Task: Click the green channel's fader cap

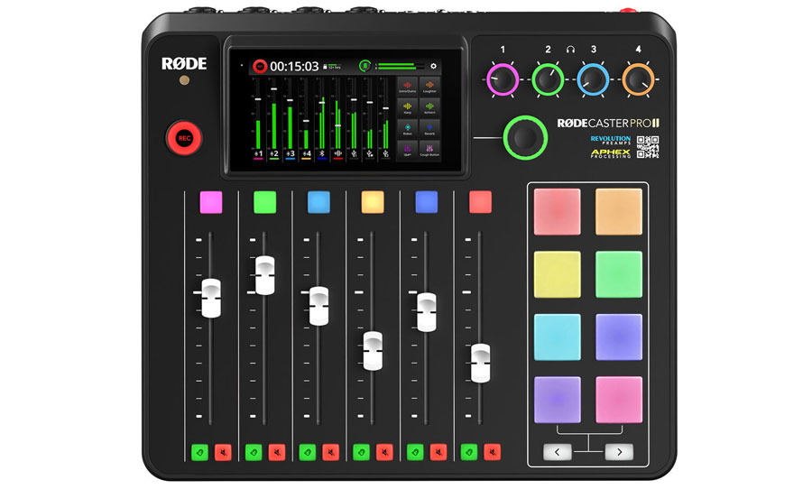Action: click(x=264, y=275)
